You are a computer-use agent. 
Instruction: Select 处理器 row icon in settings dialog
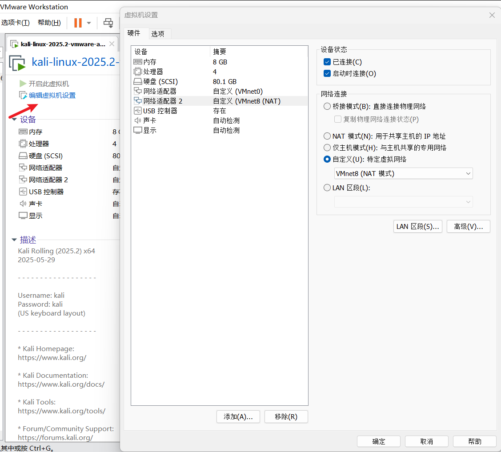pos(138,72)
